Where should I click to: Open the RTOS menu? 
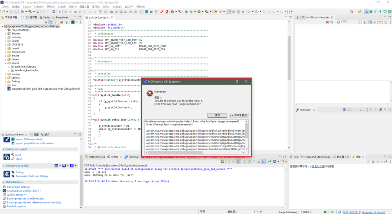coord(106,7)
